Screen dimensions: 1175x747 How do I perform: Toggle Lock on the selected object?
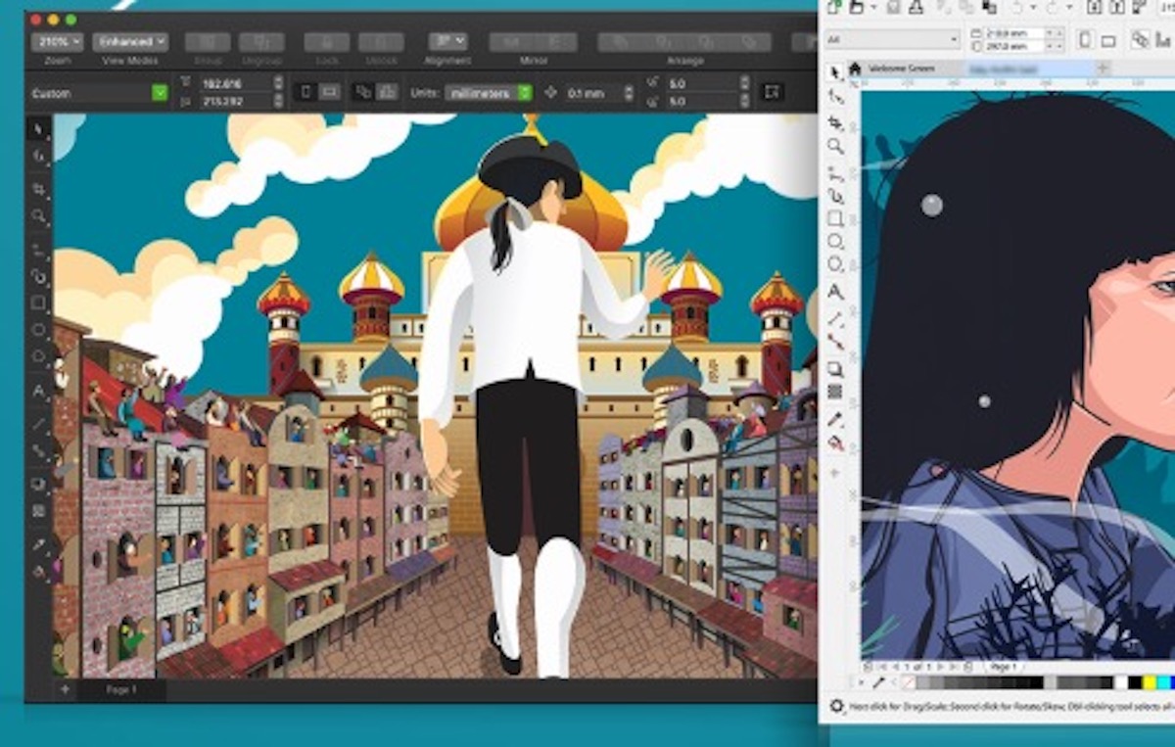pyautogui.click(x=326, y=41)
